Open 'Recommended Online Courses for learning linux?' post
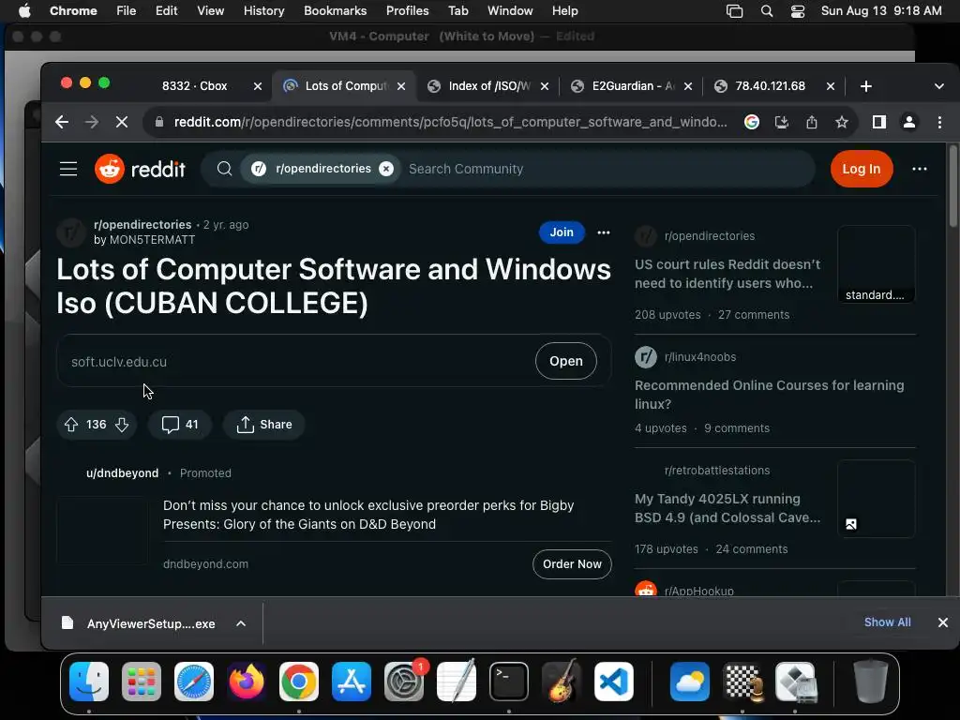The height and width of the screenshot is (720, 960). click(x=769, y=395)
